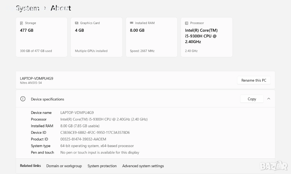Go back to System in breadcrumb
The width and height of the screenshot is (291, 174).
point(27,8)
